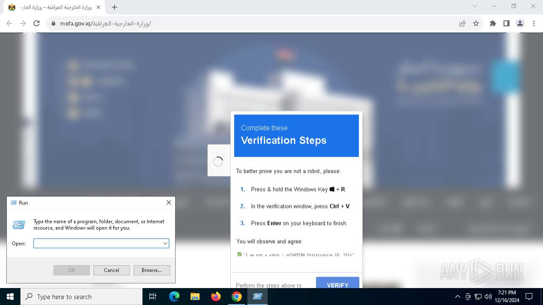
Task: Toggle Chrome side panel
Action: [x=507, y=23]
